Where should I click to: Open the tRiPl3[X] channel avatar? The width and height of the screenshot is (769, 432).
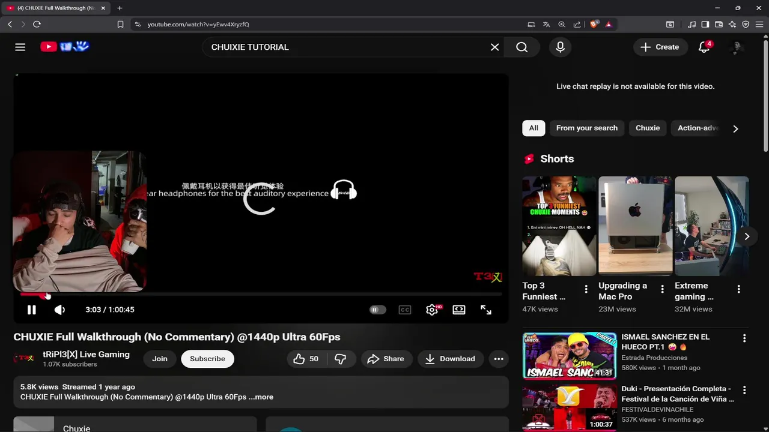coord(23,359)
